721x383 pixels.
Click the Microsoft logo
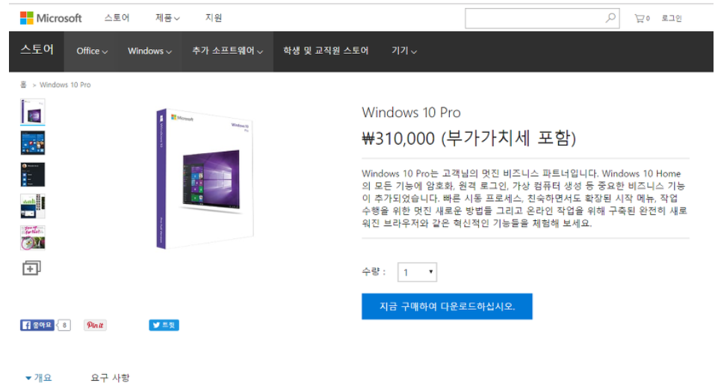51,18
